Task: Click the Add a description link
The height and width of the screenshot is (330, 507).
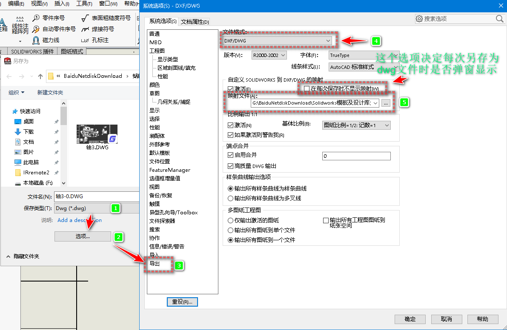Action: 80,220
